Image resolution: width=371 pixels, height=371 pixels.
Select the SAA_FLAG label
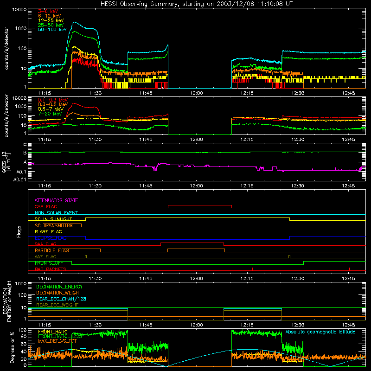coord(45,244)
